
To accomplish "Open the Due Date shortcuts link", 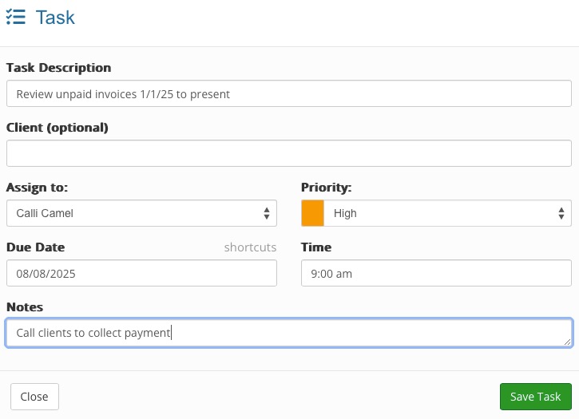I will point(250,247).
